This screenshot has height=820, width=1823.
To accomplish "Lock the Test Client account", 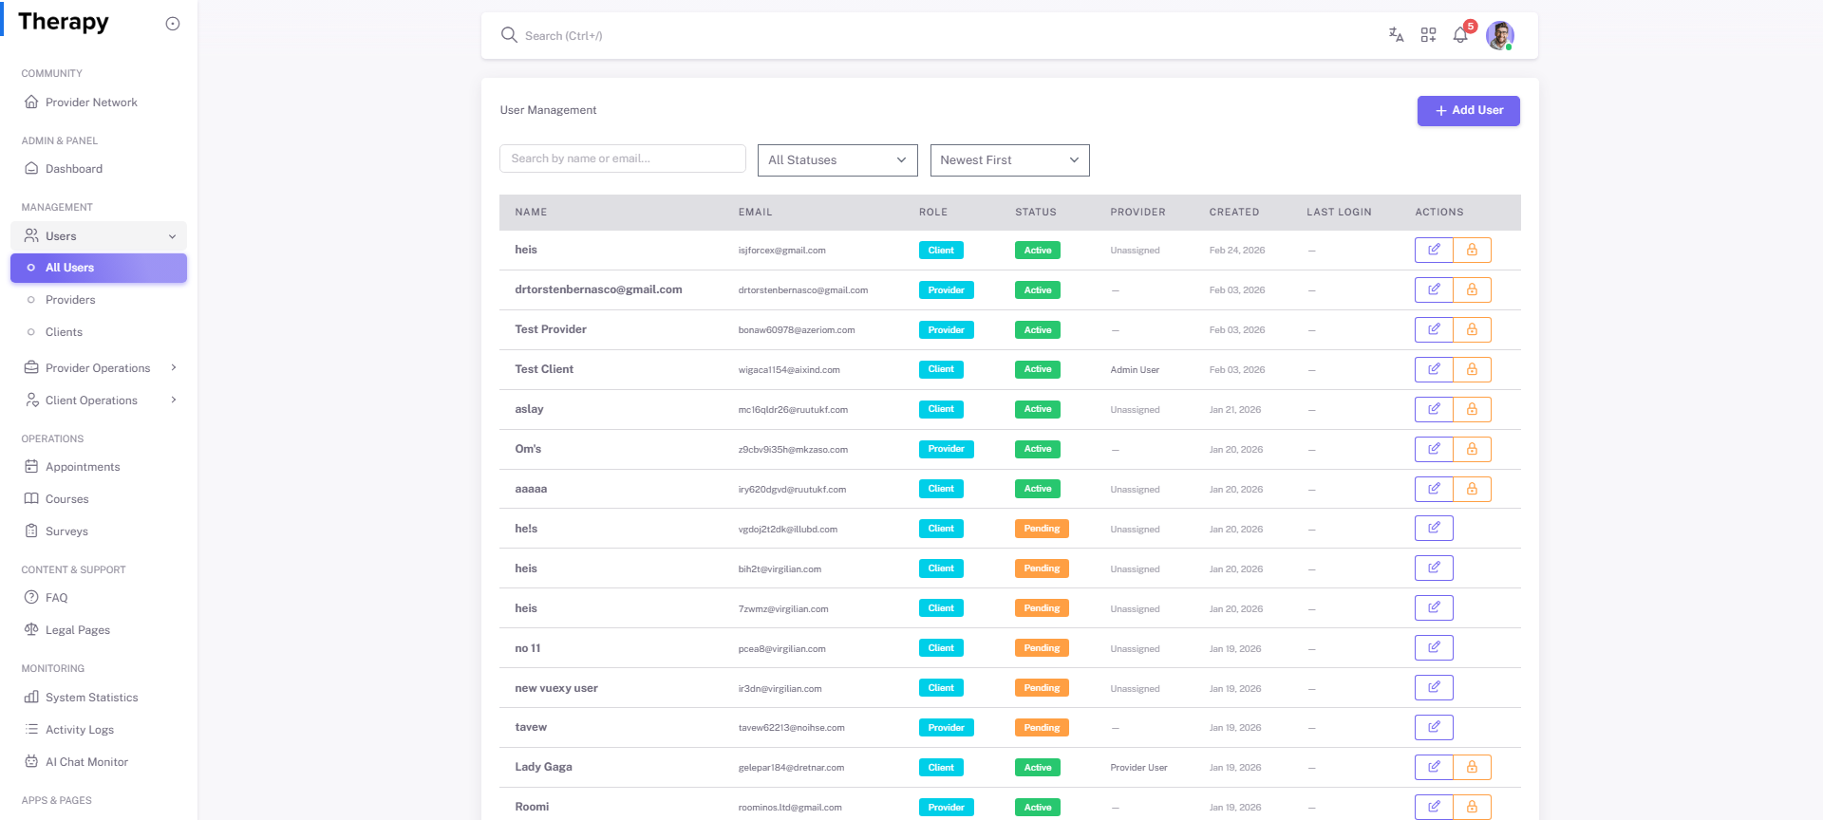I will coord(1472,369).
